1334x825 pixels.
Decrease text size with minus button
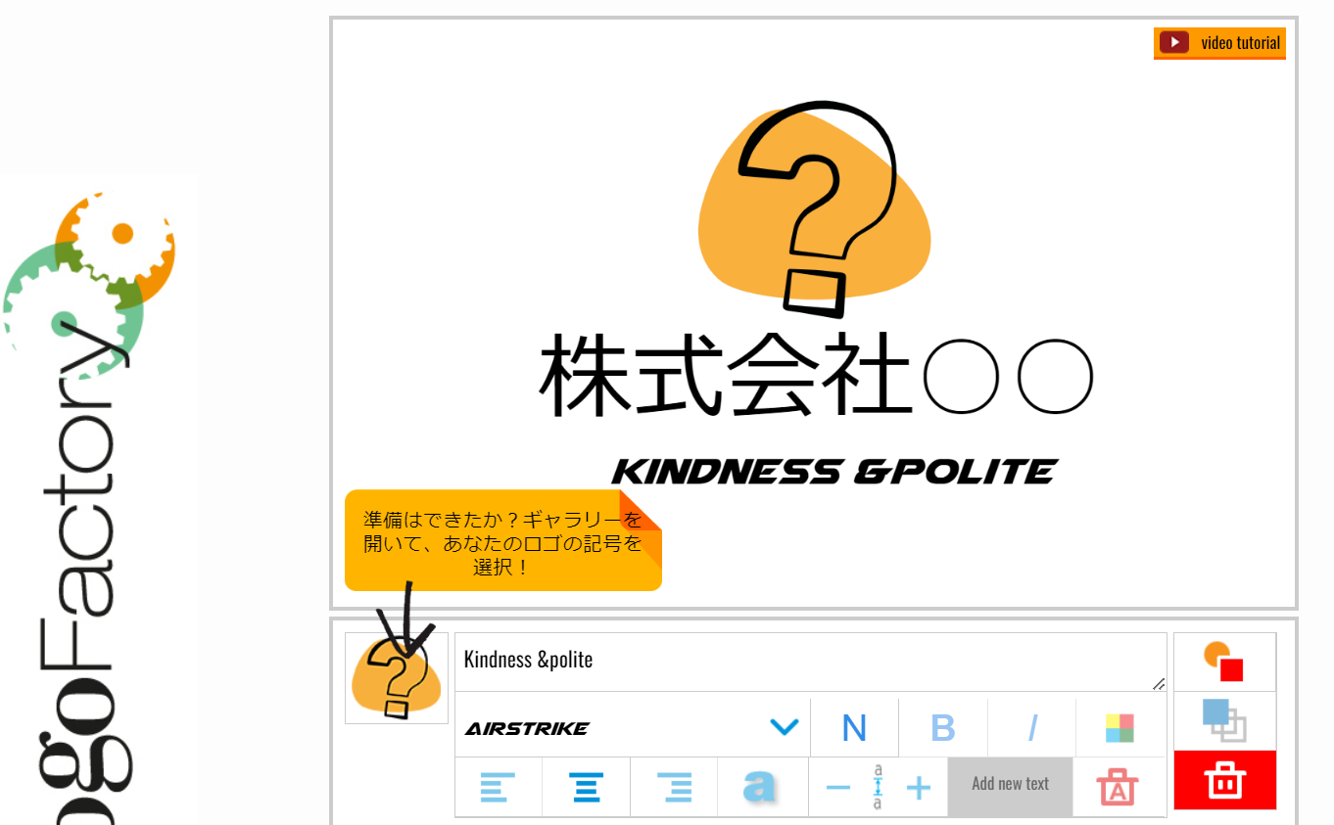pyautogui.click(x=838, y=788)
